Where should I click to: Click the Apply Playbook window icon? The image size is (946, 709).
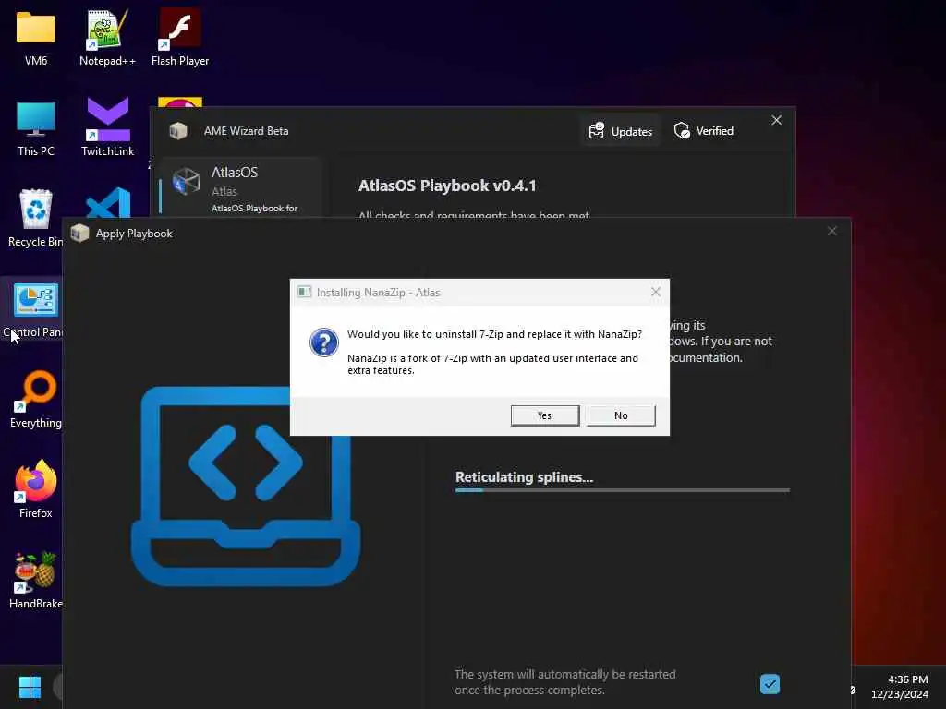(79, 233)
